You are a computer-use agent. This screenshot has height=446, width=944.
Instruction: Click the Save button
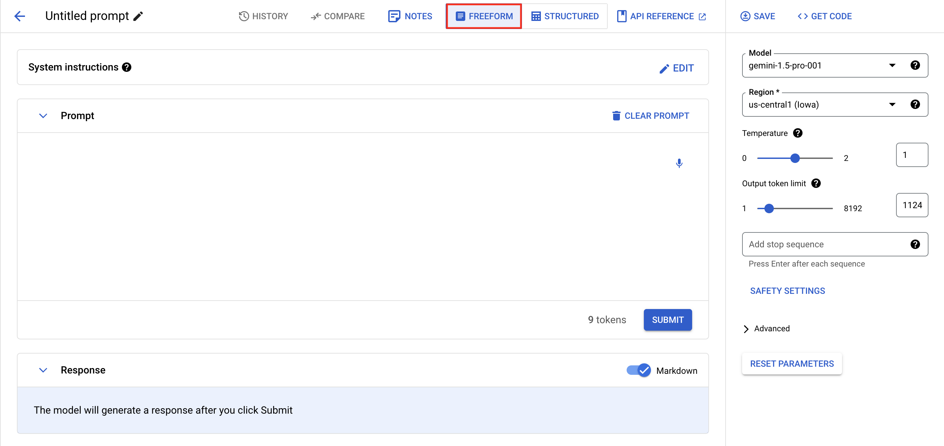758,16
